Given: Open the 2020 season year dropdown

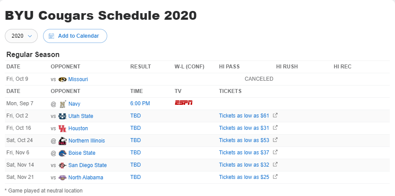Looking at the screenshot, I should coord(22,36).
